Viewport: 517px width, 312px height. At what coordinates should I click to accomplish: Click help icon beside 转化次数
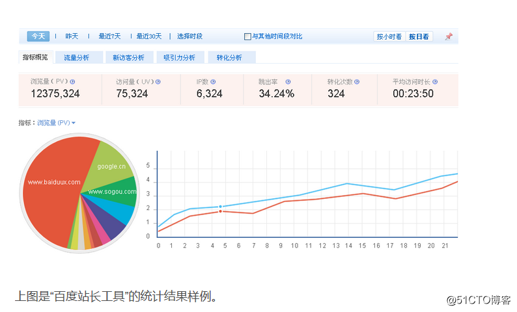point(357,82)
